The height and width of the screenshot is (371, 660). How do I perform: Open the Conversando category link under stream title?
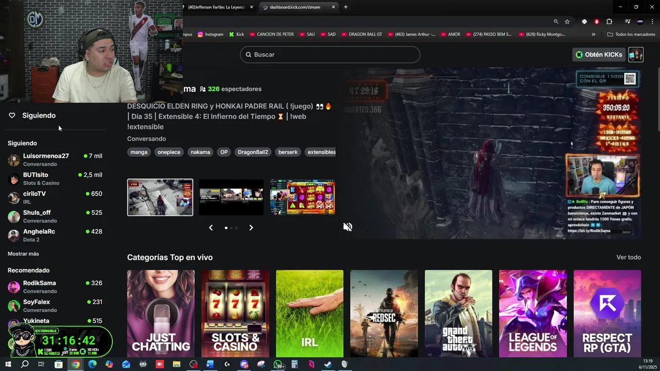146,139
